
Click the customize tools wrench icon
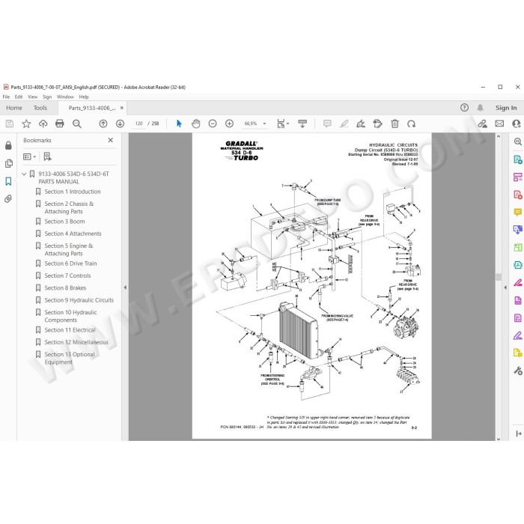tap(518, 371)
